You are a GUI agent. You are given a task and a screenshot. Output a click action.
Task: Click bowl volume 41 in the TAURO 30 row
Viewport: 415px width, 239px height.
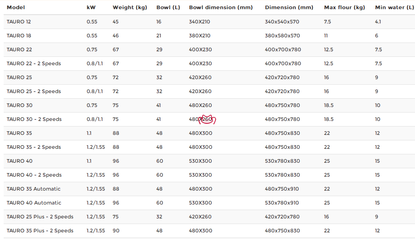[x=159, y=105]
